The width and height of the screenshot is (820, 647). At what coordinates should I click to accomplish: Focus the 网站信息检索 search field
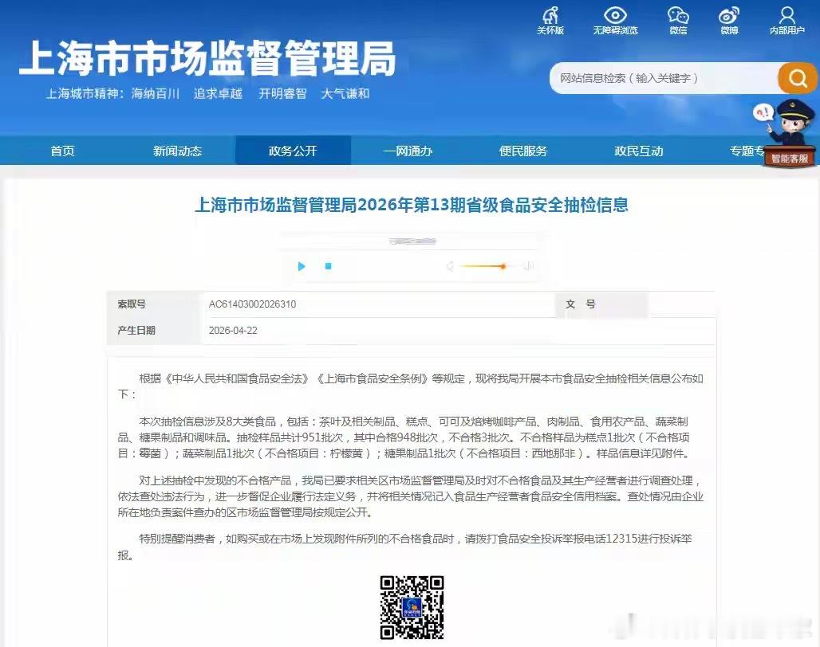pyautogui.click(x=663, y=78)
